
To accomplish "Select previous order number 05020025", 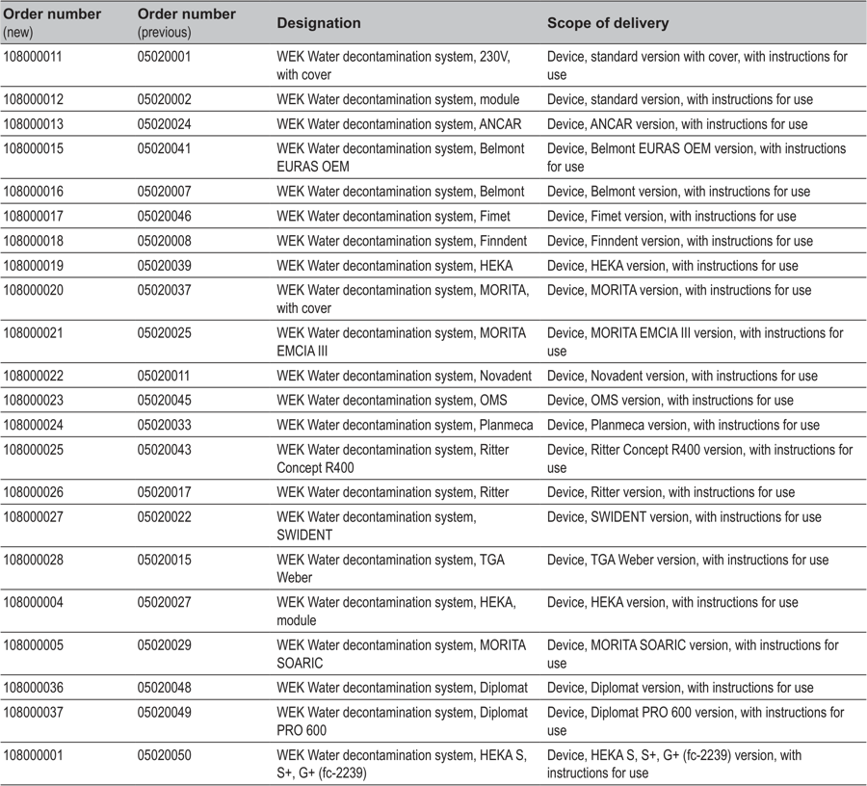I will [164, 333].
